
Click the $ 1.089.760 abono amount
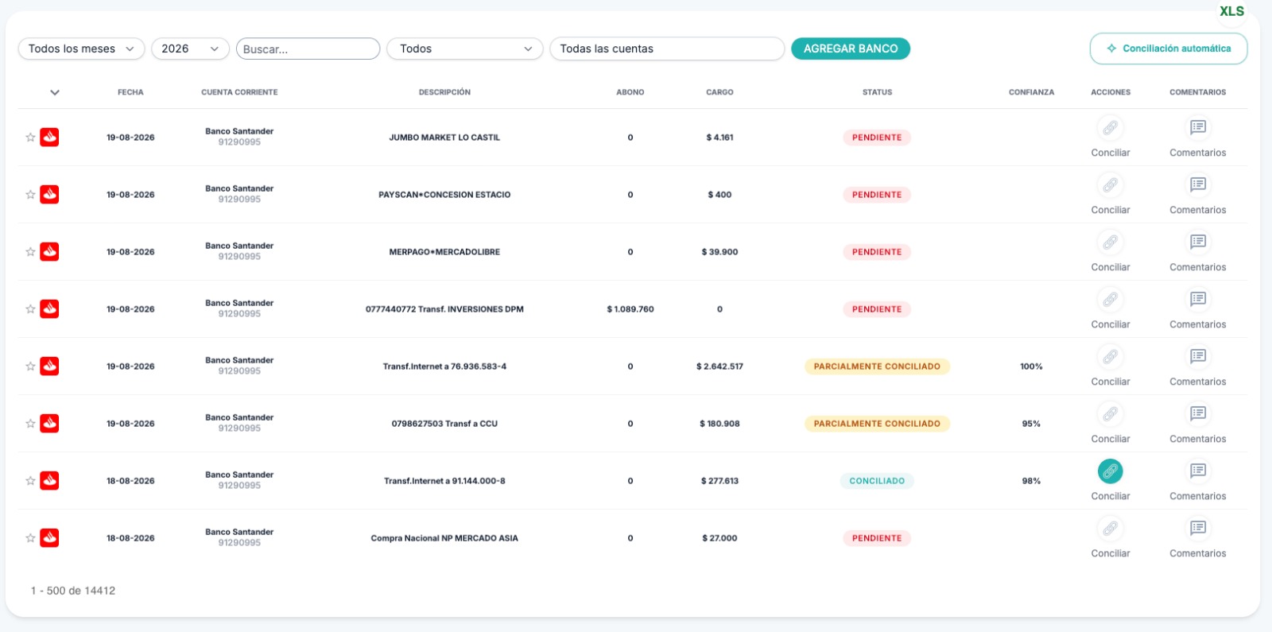pos(630,309)
